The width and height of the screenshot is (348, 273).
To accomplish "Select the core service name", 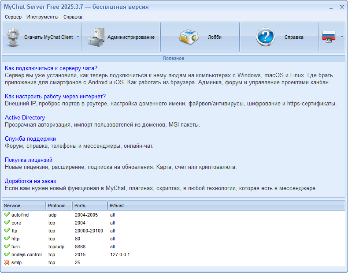I will pos(16,223).
